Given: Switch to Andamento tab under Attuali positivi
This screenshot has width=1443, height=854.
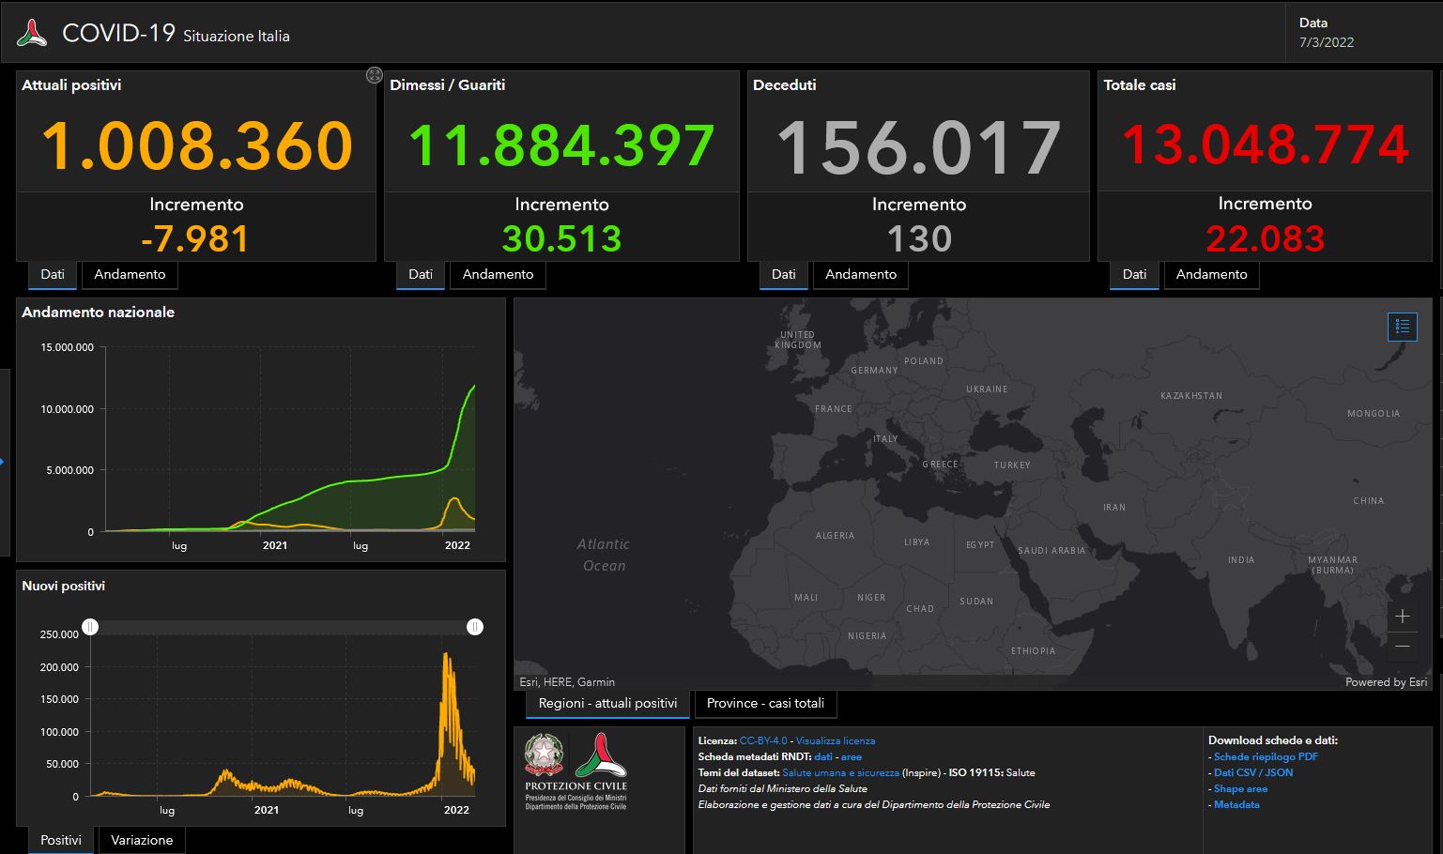Looking at the screenshot, I should [130, 274].
